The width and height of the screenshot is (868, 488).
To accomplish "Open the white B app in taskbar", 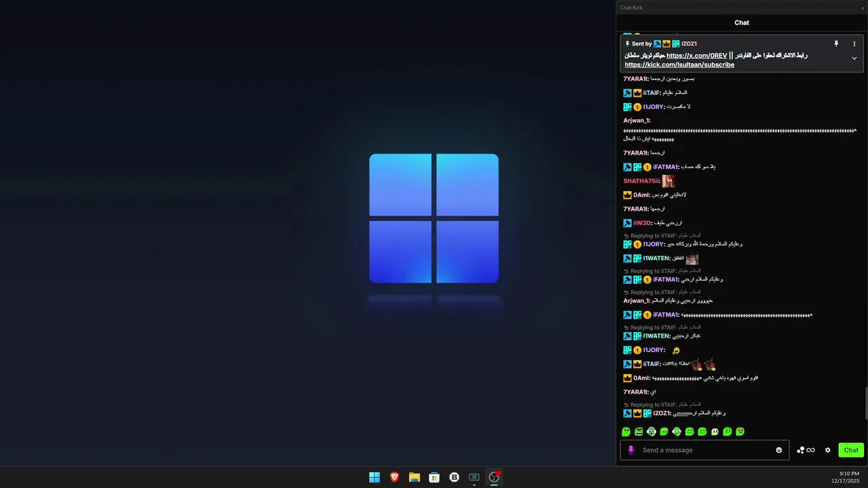I will click(454, 477).
